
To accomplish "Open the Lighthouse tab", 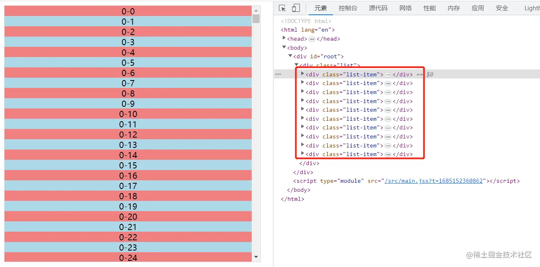I will (x=532, y=8).
